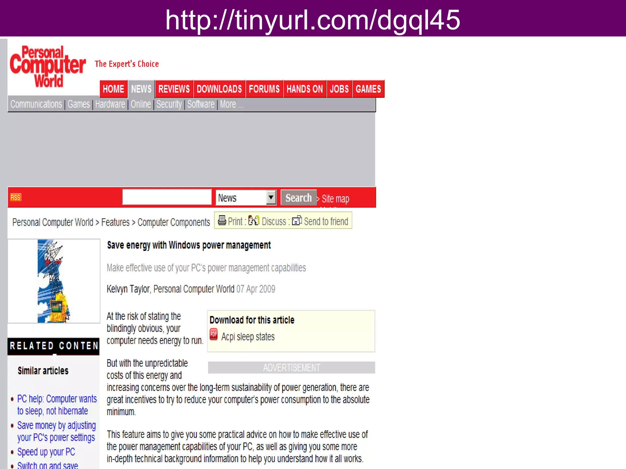Screen dimensions: 626x469
Task: Click the Search button
Action: [299, 198]
